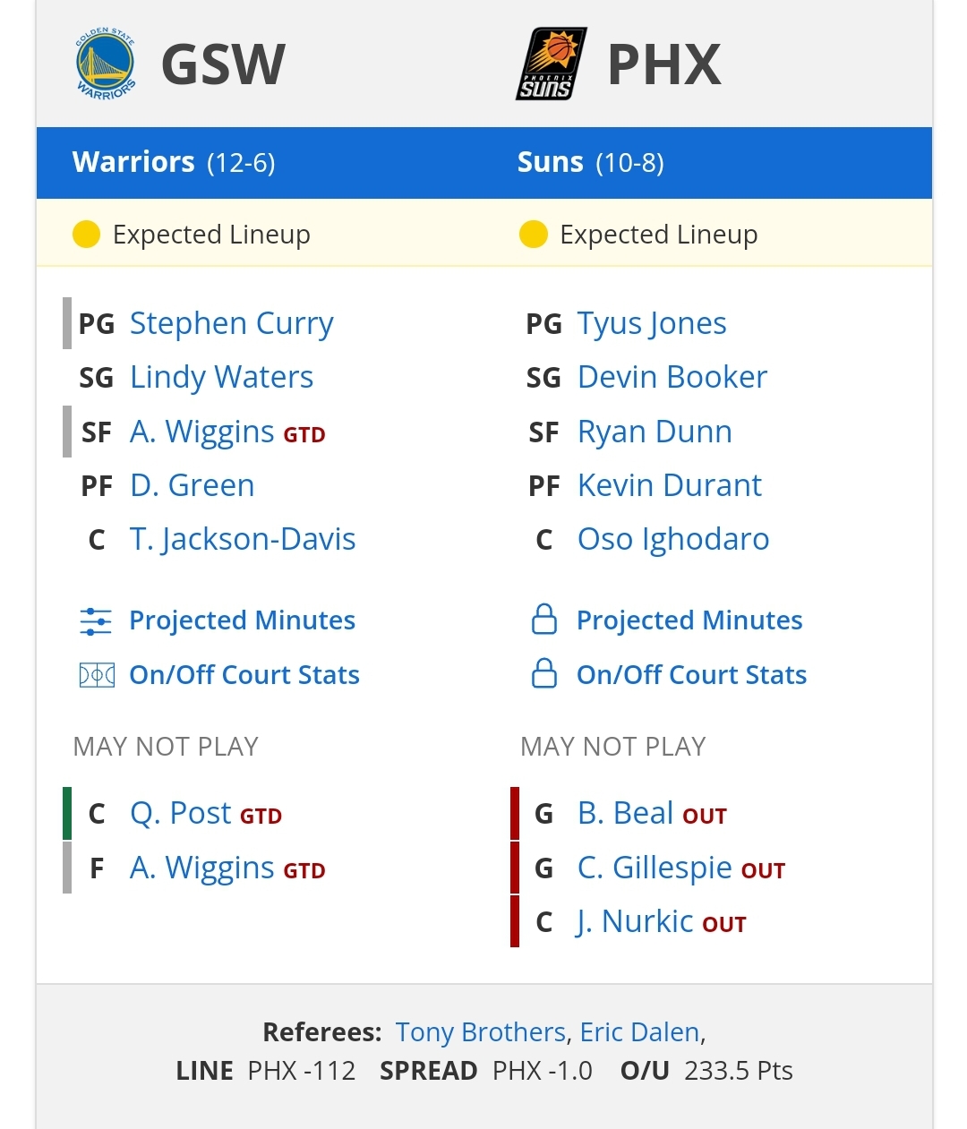Open Stephen Curry's player page

[x=231, y=323]
